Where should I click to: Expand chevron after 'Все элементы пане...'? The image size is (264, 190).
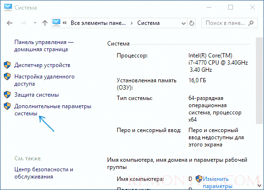132,23
